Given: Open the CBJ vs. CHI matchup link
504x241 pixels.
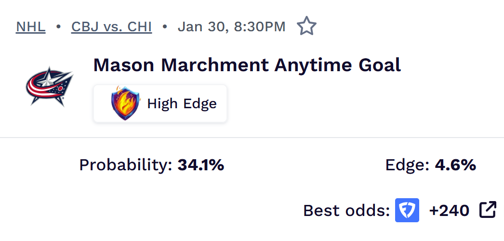Looking at the screenshot, I should [111, 27].
